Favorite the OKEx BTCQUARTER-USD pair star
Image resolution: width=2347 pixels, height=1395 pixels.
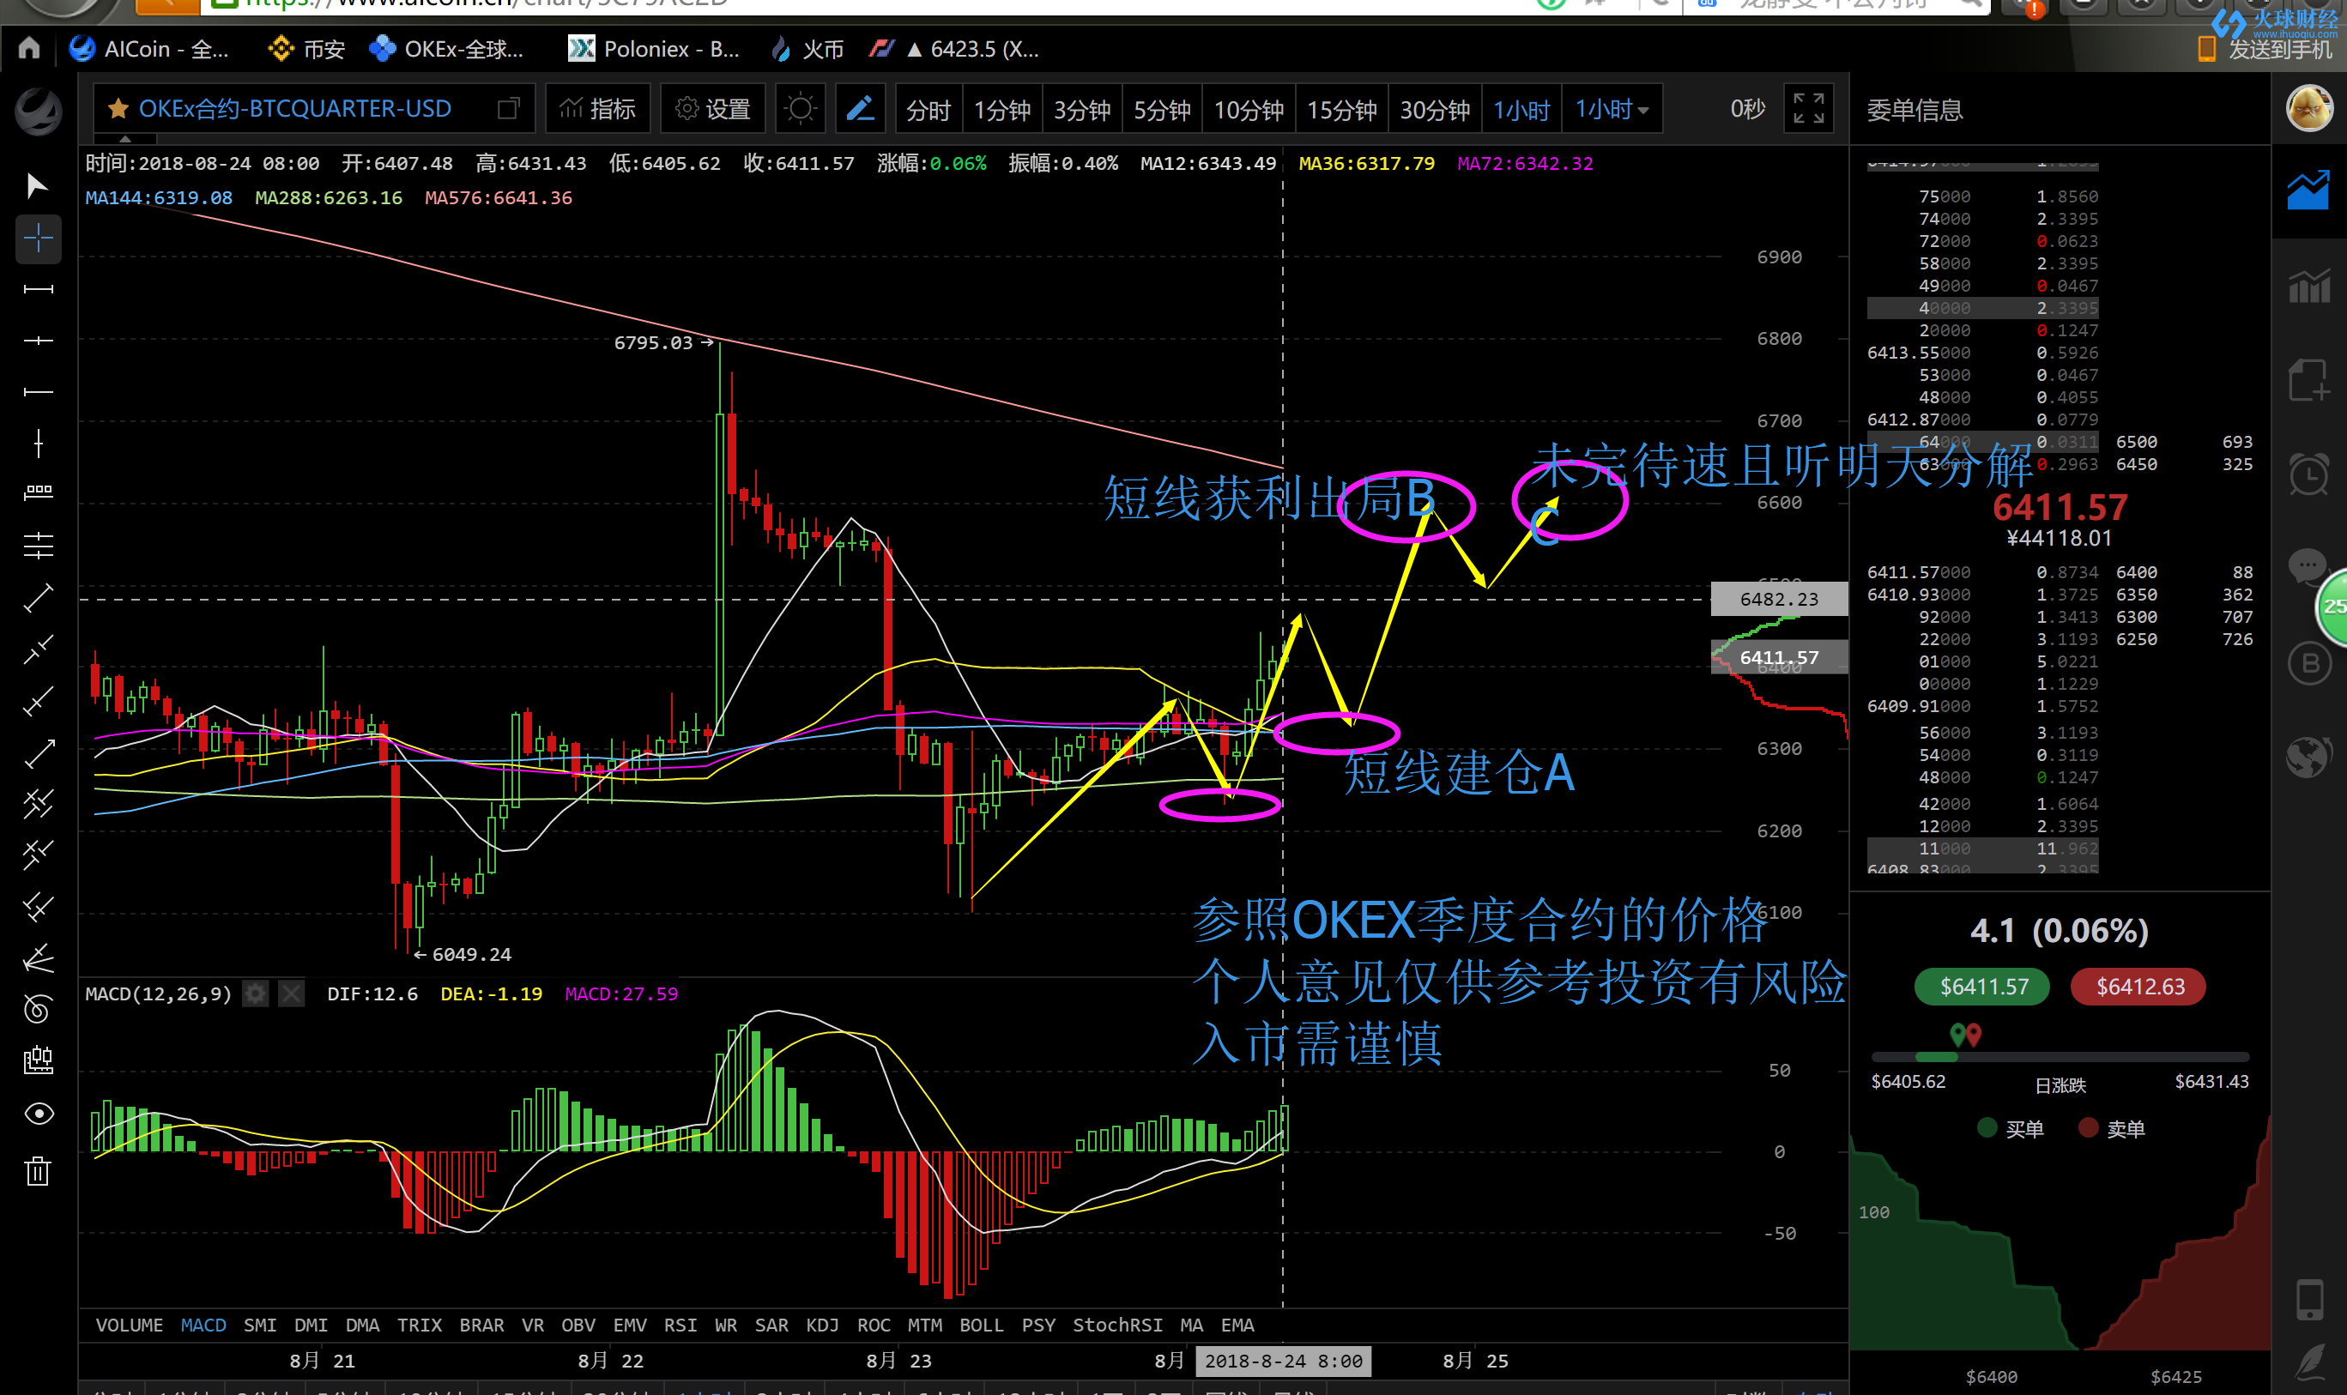(x=118, y=109)
